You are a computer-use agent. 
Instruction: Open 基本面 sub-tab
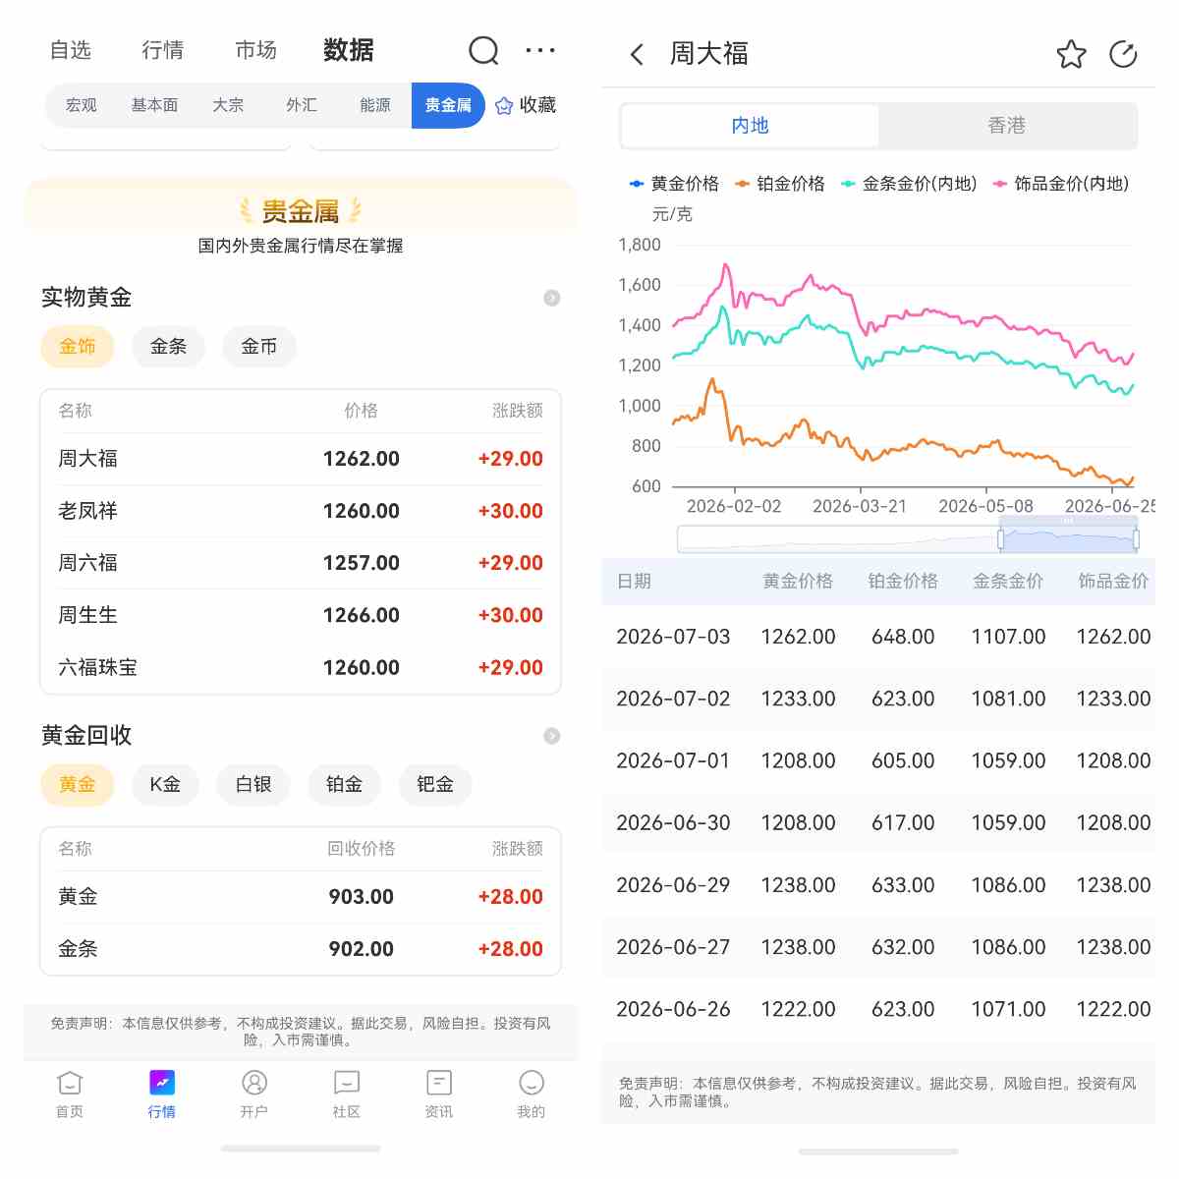pyautogui.click(x=155, y=105)
